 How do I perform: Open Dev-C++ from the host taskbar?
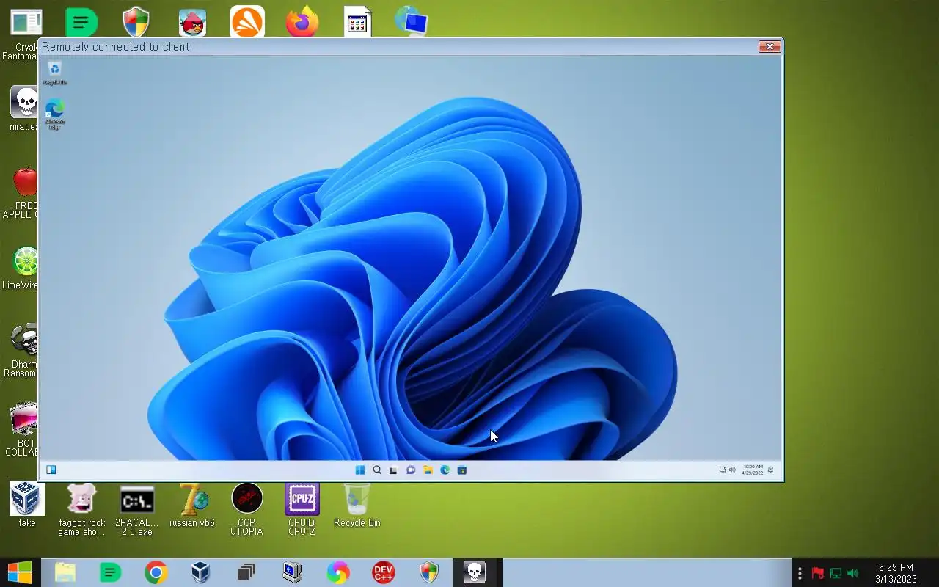[384, 572]
